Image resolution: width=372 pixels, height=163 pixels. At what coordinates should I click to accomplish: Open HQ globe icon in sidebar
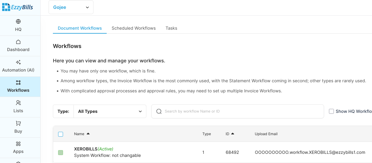point(18,21)
